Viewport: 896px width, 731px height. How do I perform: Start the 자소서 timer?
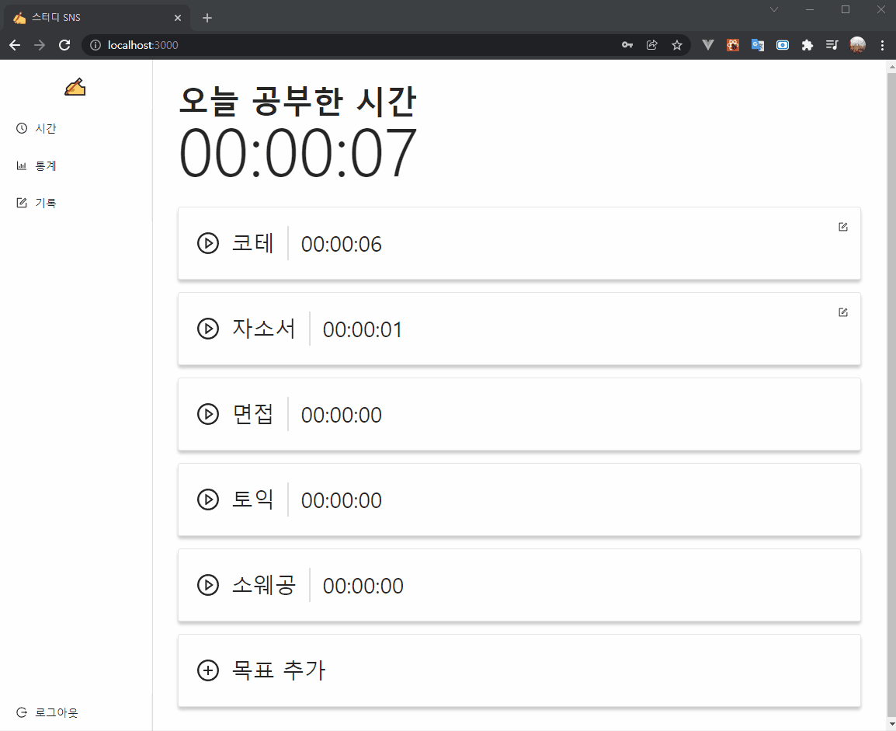(x=207, y=329)
